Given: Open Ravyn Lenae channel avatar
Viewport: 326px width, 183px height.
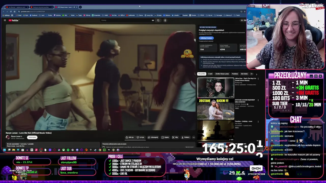Looking at the screenshot, I should point(8,137).
